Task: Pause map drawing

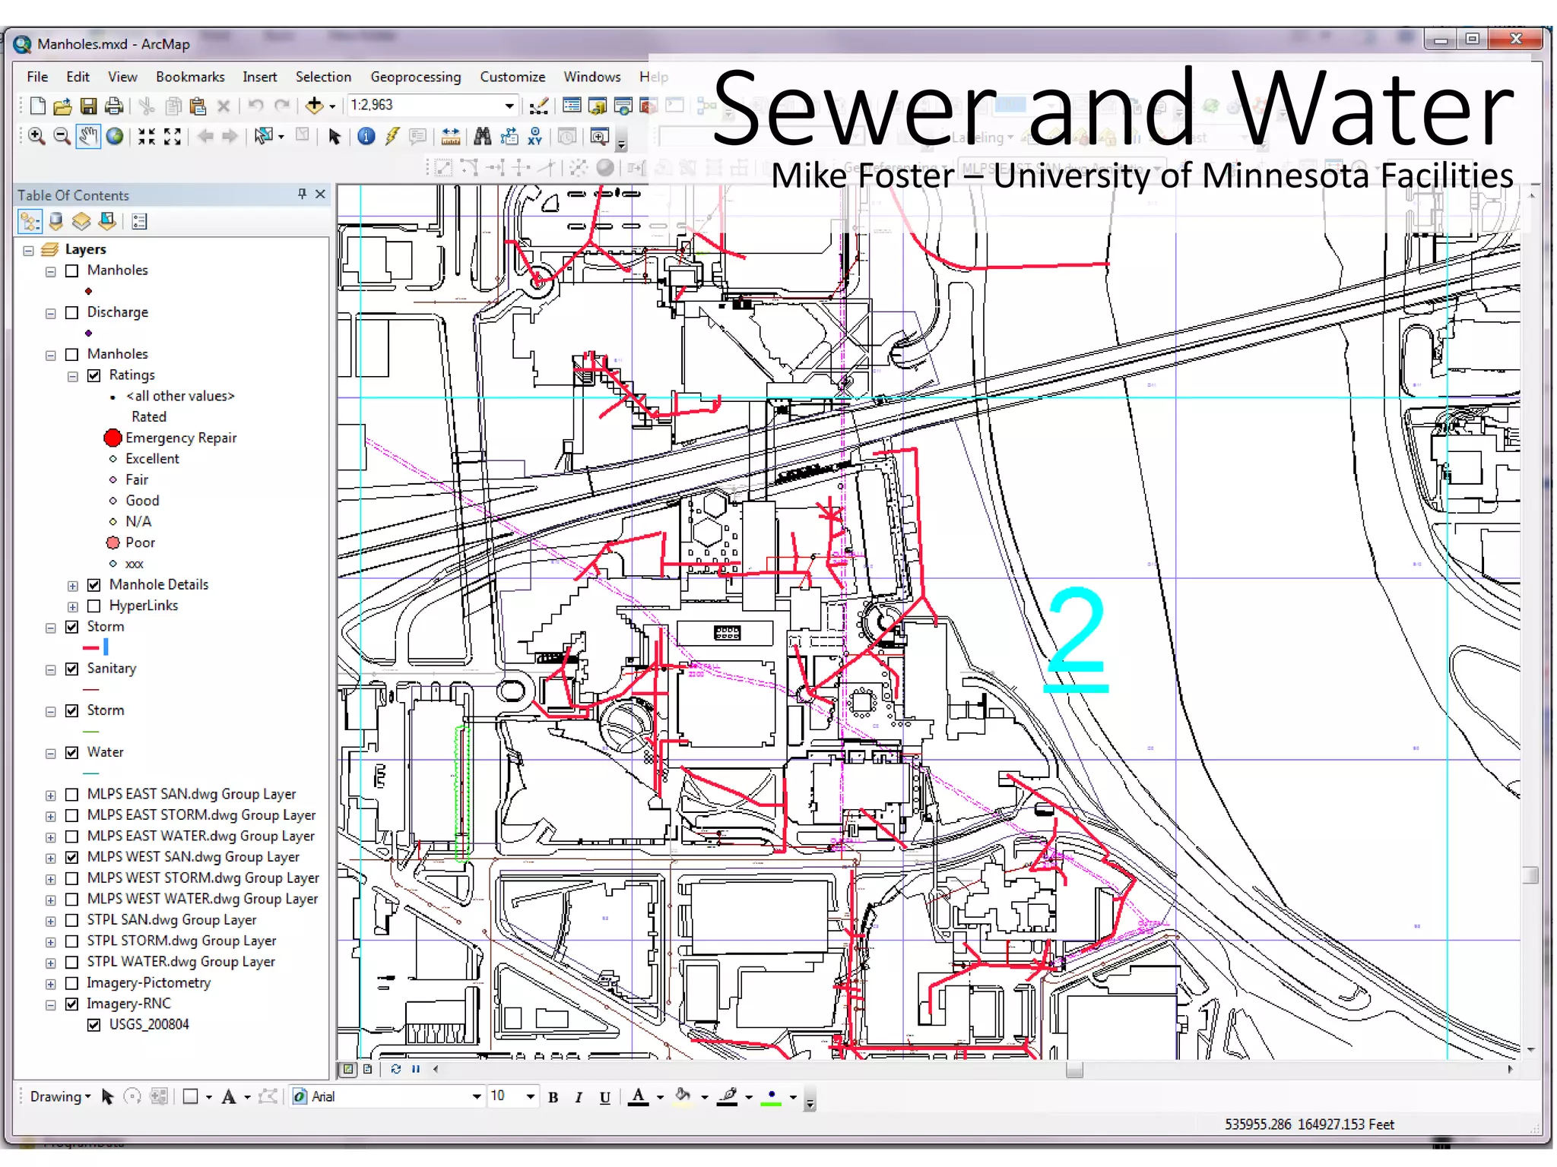Action: (416, 1069)
